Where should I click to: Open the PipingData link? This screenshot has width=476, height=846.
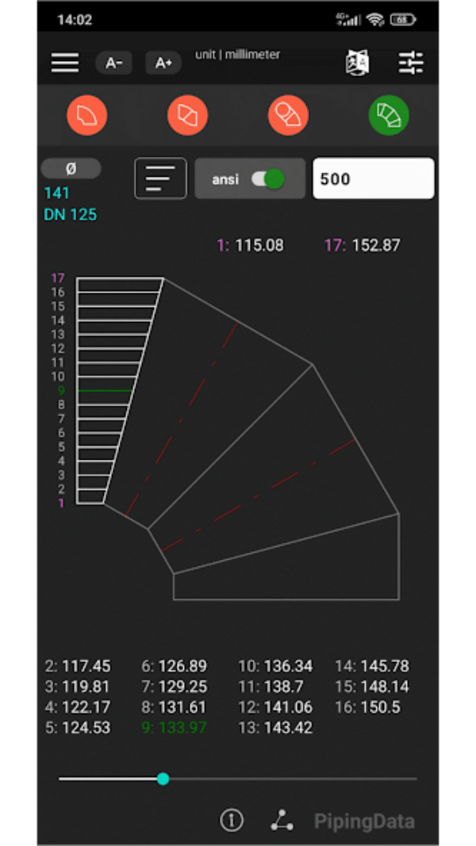coord(363,821)
